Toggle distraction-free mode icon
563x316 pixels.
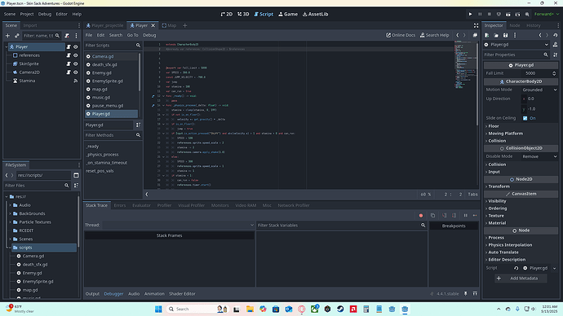tap(477, 25)
